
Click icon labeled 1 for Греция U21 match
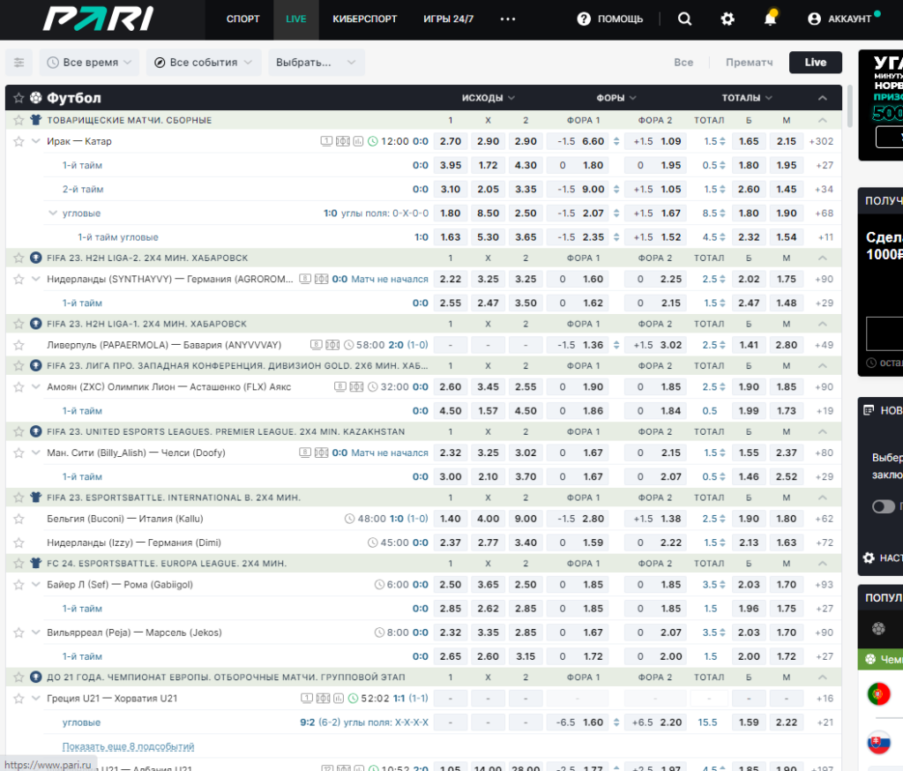click(x=306, y=699)
